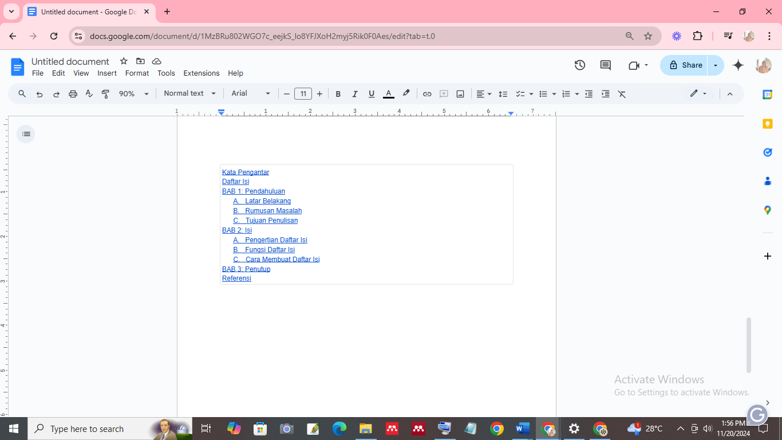Open the text alignment dropdown
Viewport: 782px width, 440px height.
point(484,94)
